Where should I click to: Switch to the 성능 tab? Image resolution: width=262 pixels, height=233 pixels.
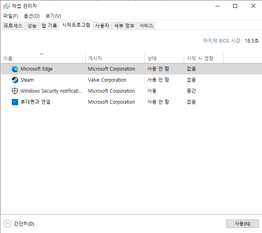[x=32, y=26]
